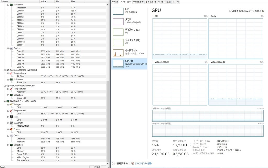Open the スタートアップ tab
The image size is (268, 168).
(151, 2)
